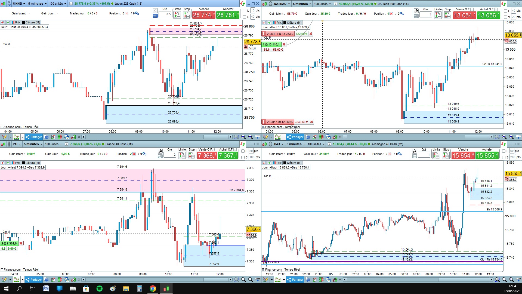Zoom in horizontally on the DAX chart

tap(511, 280)
